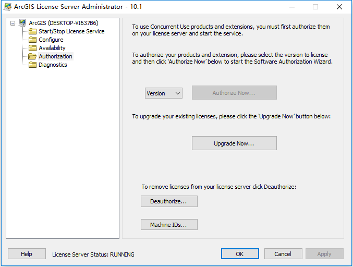
Task: Click the ArcGIS app icon in title bar
Action: tap(7, 7)
